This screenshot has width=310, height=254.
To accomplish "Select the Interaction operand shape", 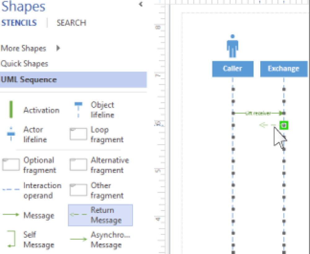I will coord(11,190).
